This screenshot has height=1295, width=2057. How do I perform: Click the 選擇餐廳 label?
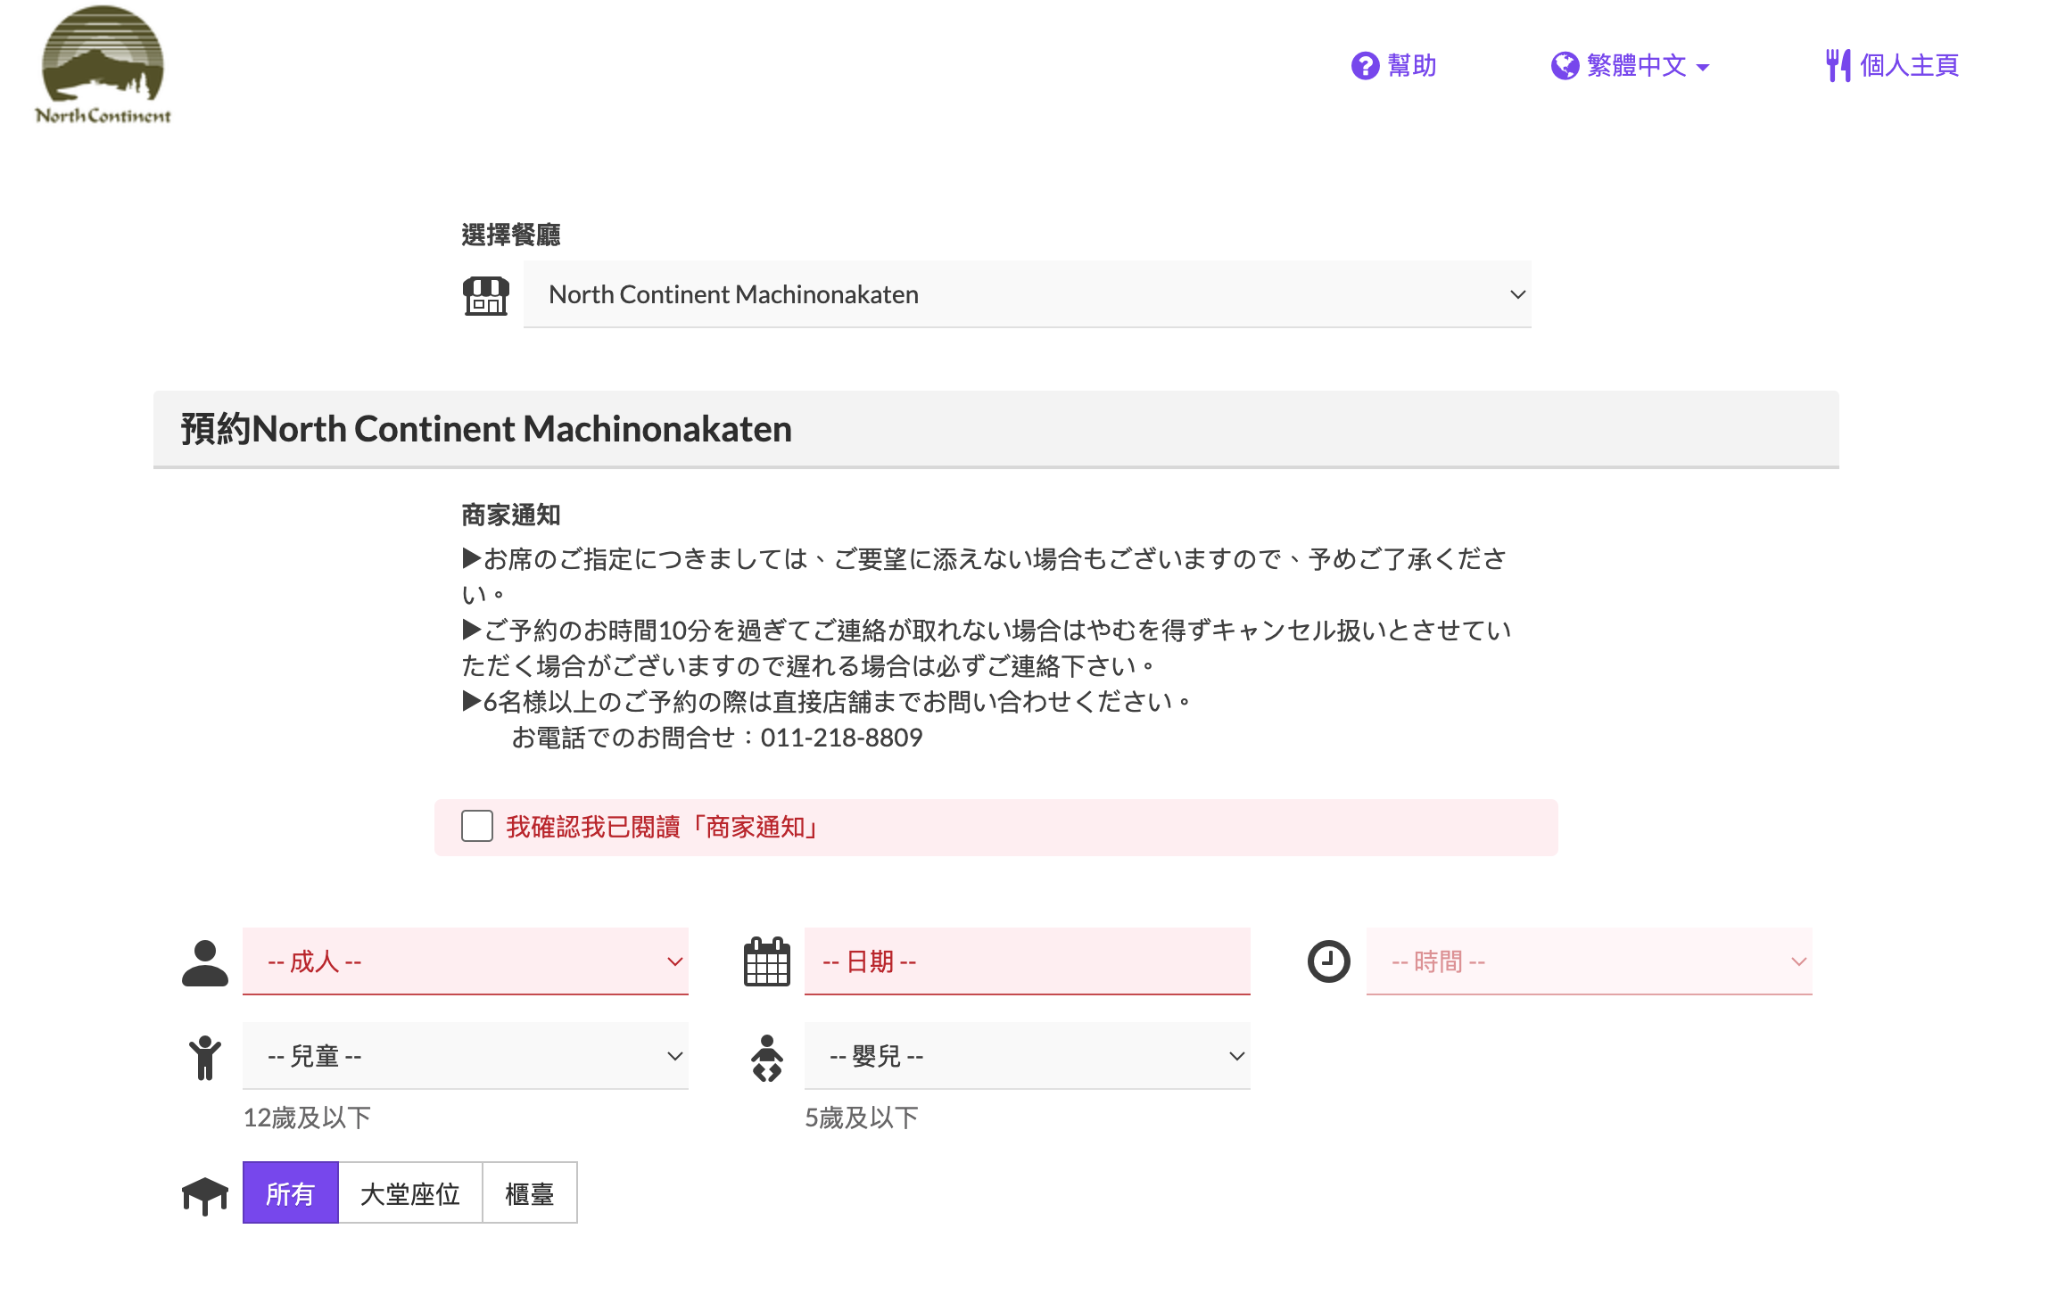pos(511,235)
